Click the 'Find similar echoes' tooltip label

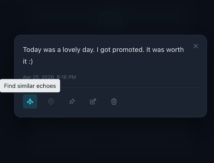30,86
